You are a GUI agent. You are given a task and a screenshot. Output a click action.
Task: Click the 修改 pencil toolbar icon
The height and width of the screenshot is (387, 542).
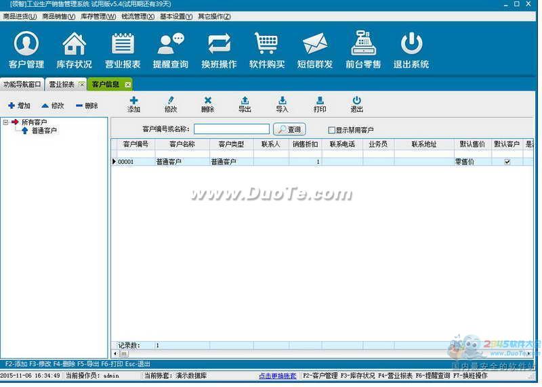(x=171, y=105)
